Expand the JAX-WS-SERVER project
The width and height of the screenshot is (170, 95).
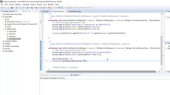[2, 41]
